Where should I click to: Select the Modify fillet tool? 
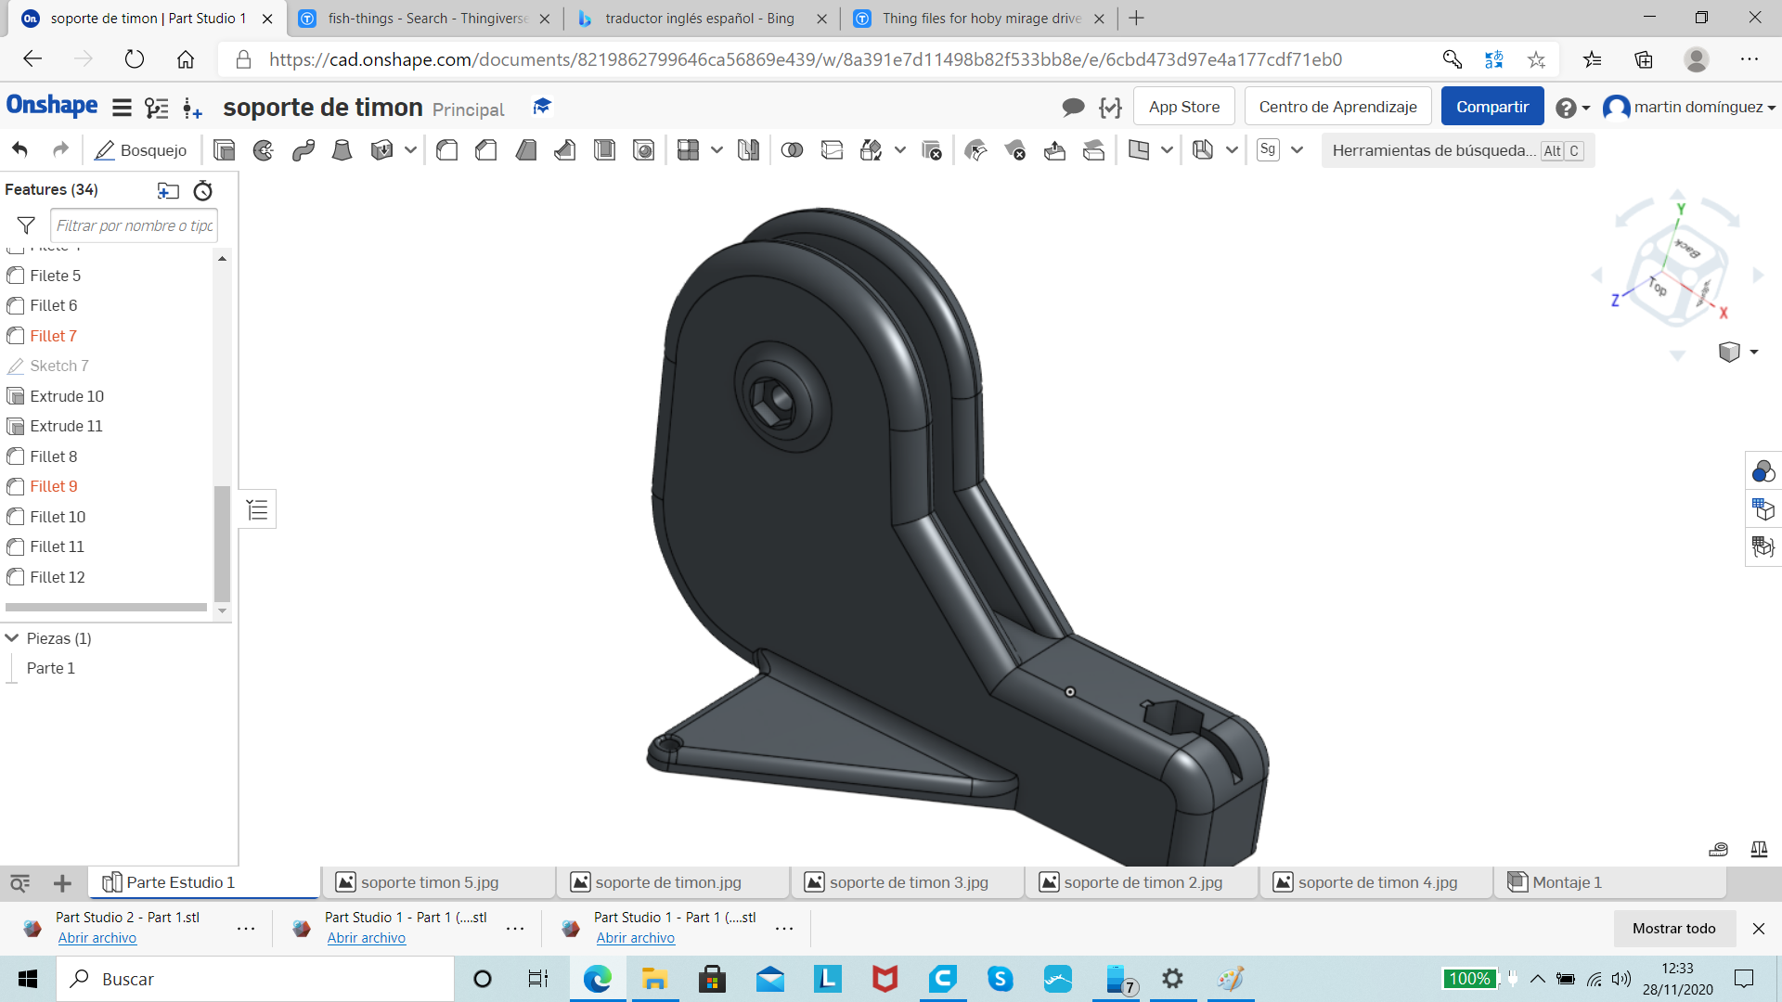pyautogui.click(x=975, y=150)
